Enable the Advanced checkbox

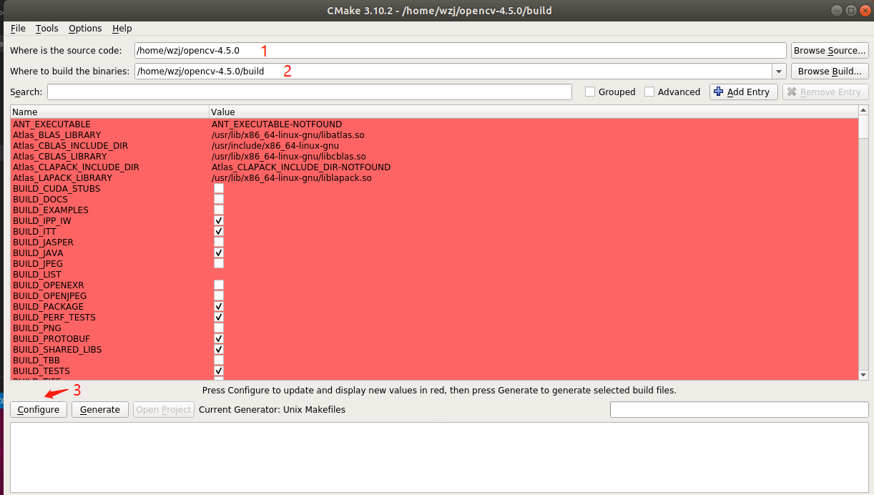pyautogui.click(x=649, y=92)
